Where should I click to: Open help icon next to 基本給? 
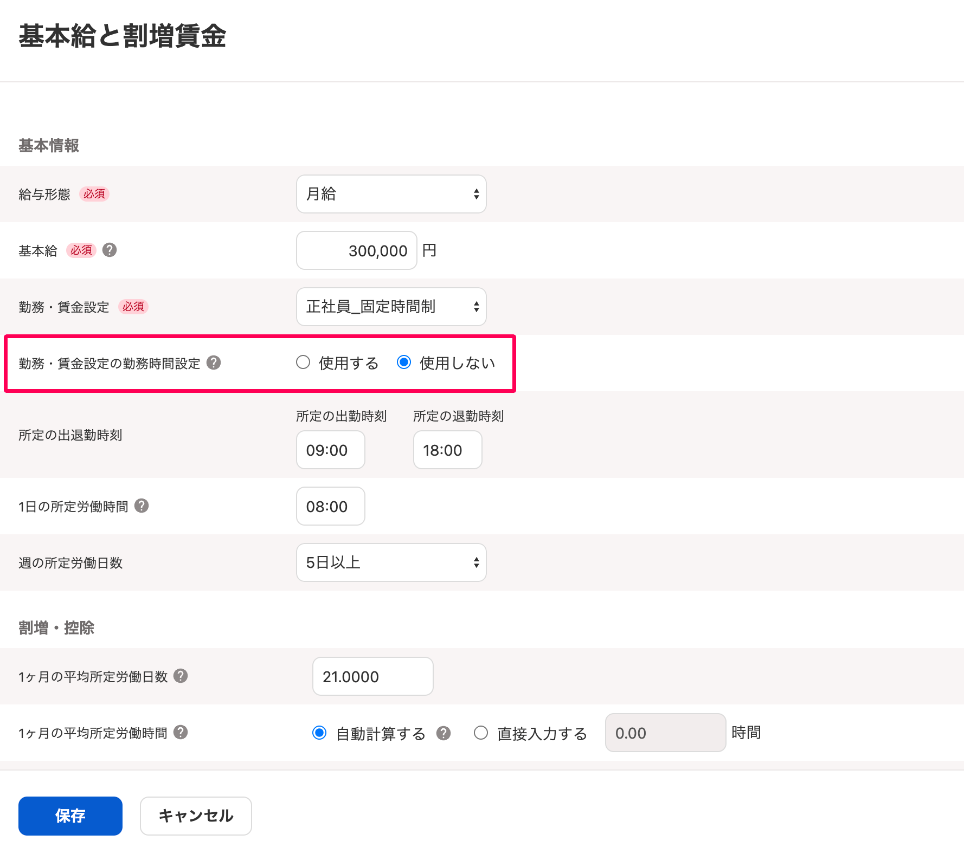tap(110, 250)
